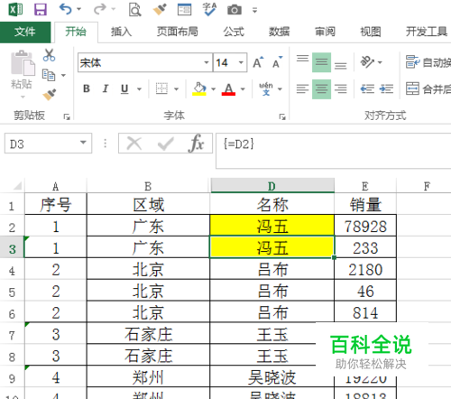Viewport: 451px width, 399px height.
Task: Open the 文件 menu
Action: pos(25,32)
